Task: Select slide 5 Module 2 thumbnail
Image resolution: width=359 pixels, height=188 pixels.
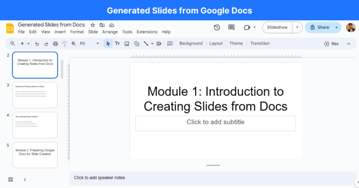Action: point(35,155)
